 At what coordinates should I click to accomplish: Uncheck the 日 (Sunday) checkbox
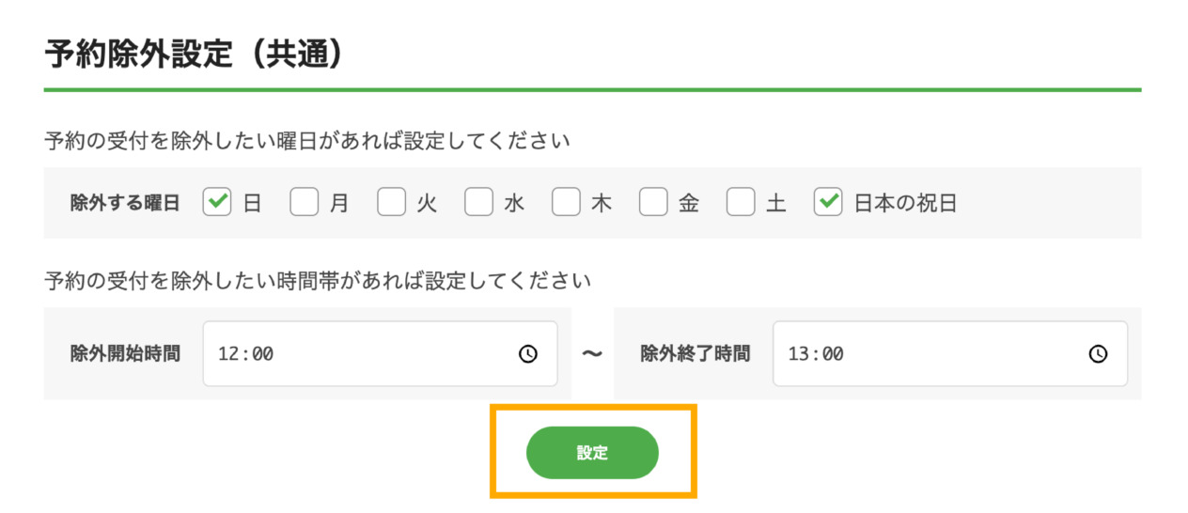point(217,202)
